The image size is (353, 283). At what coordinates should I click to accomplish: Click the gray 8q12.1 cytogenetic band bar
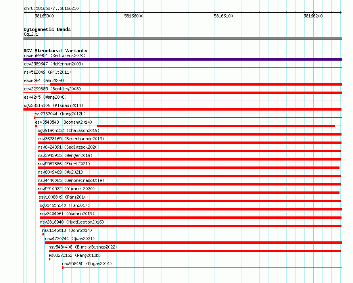coord(182,38)
